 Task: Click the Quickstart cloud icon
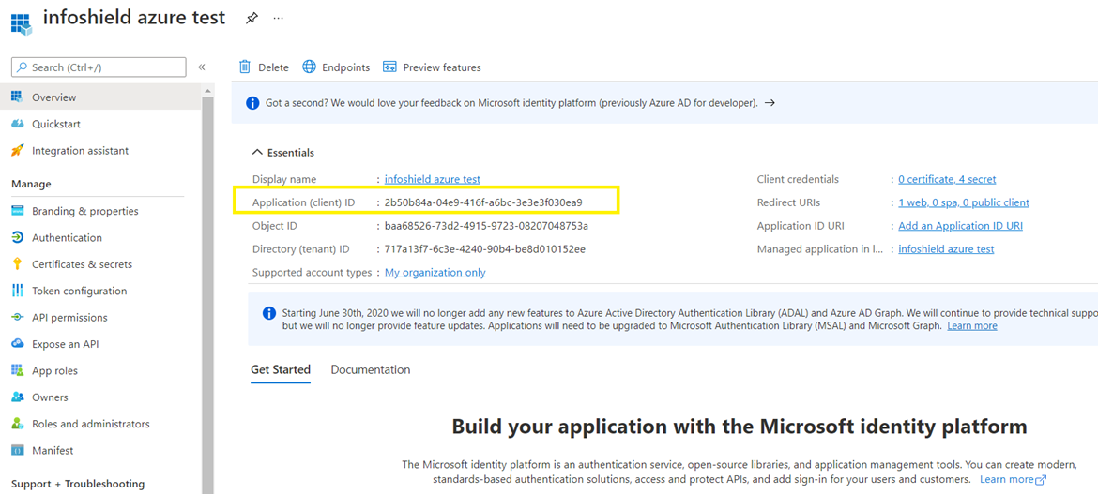click(18, 124)
